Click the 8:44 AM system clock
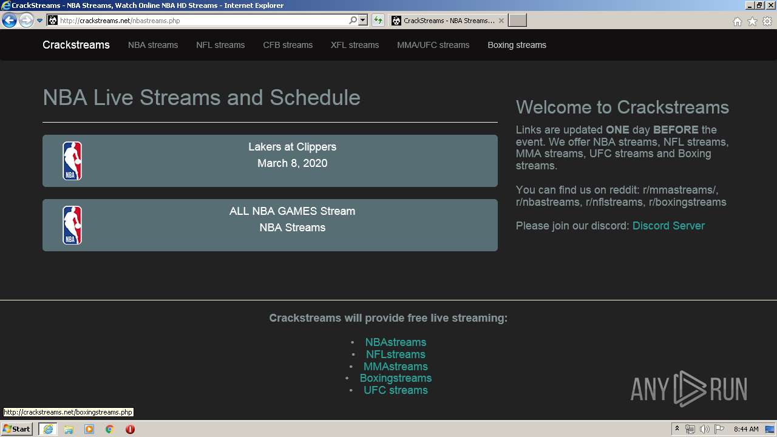The image size is (777, 437). coord(746,429)
